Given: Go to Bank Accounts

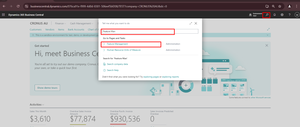Looking at the screenshot, I should pos(76,30).
